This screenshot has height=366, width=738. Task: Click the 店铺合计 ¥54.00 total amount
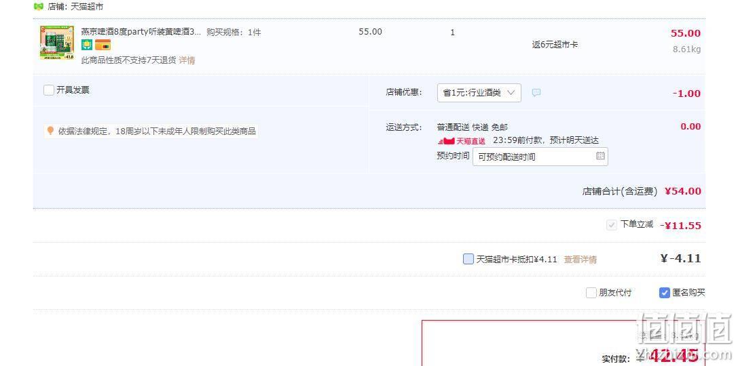click(682, 191)
